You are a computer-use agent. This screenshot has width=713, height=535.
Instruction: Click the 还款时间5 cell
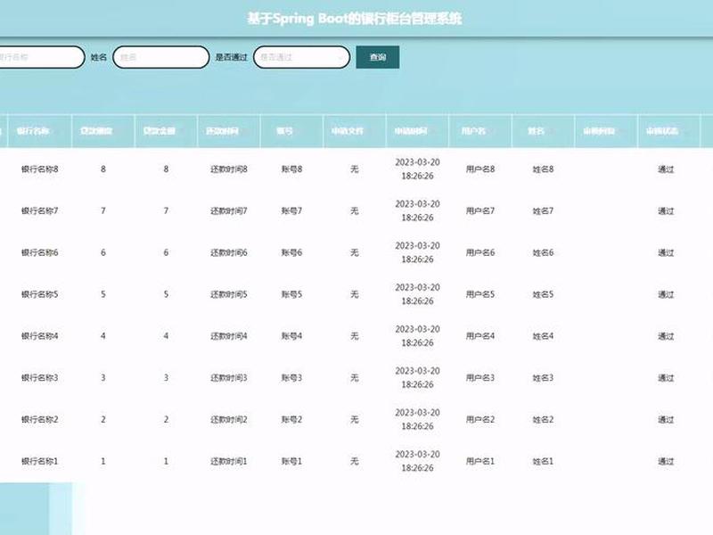click(x=229, y=294)
